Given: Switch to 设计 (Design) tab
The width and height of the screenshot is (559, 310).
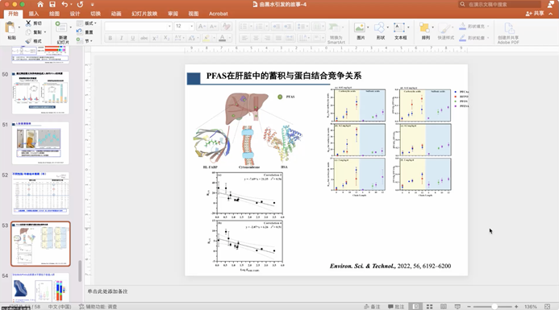Looking at the screenshot, I should (75, 14).
